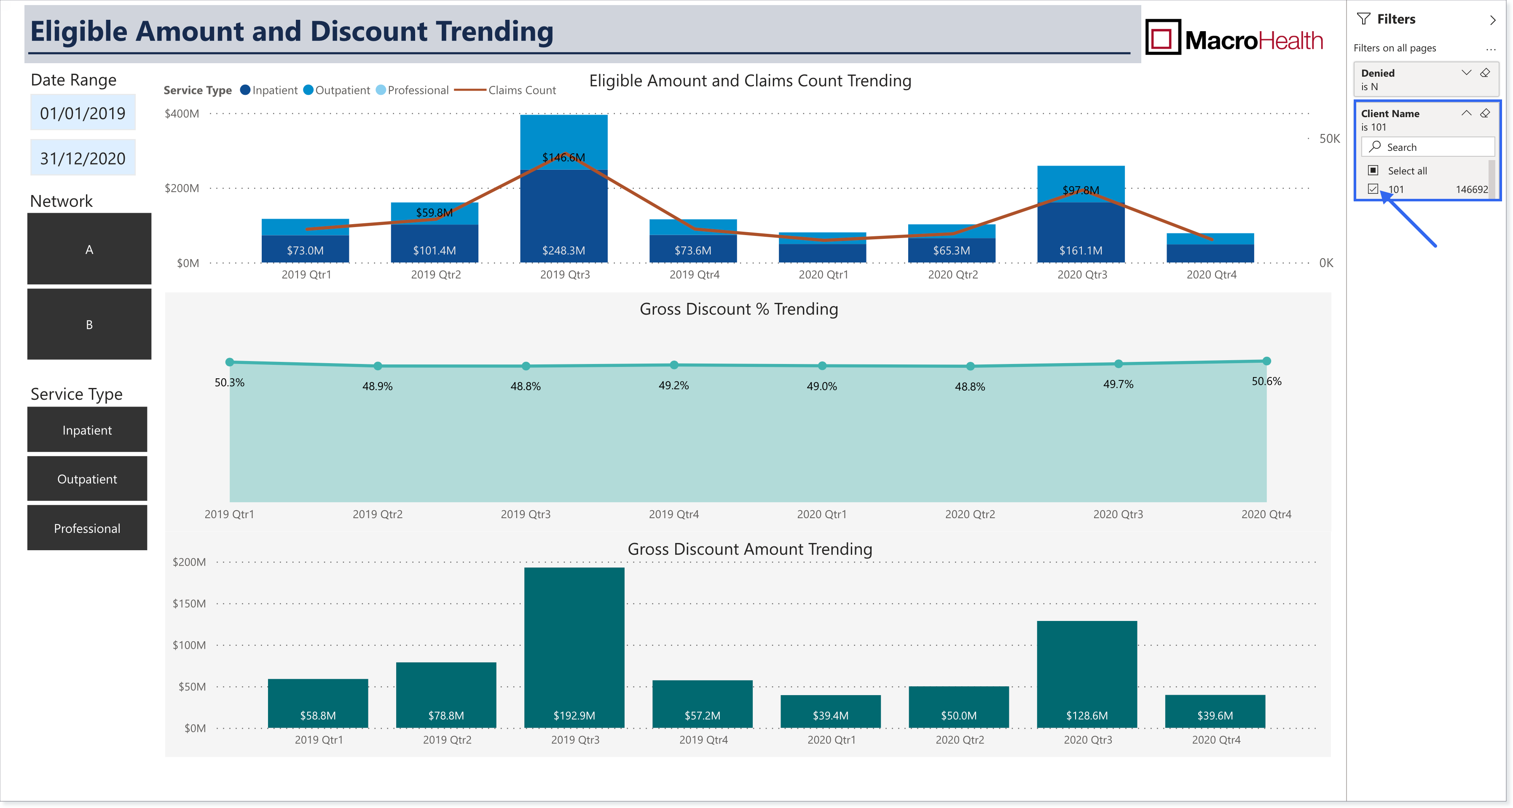1513x808 pixels.
Task: Select Network B slicer button
Action: (x=89, y=324)
